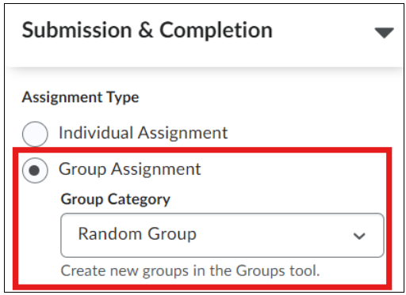Click the empty circle beside Individual Assignment

[x=35, y=134]
